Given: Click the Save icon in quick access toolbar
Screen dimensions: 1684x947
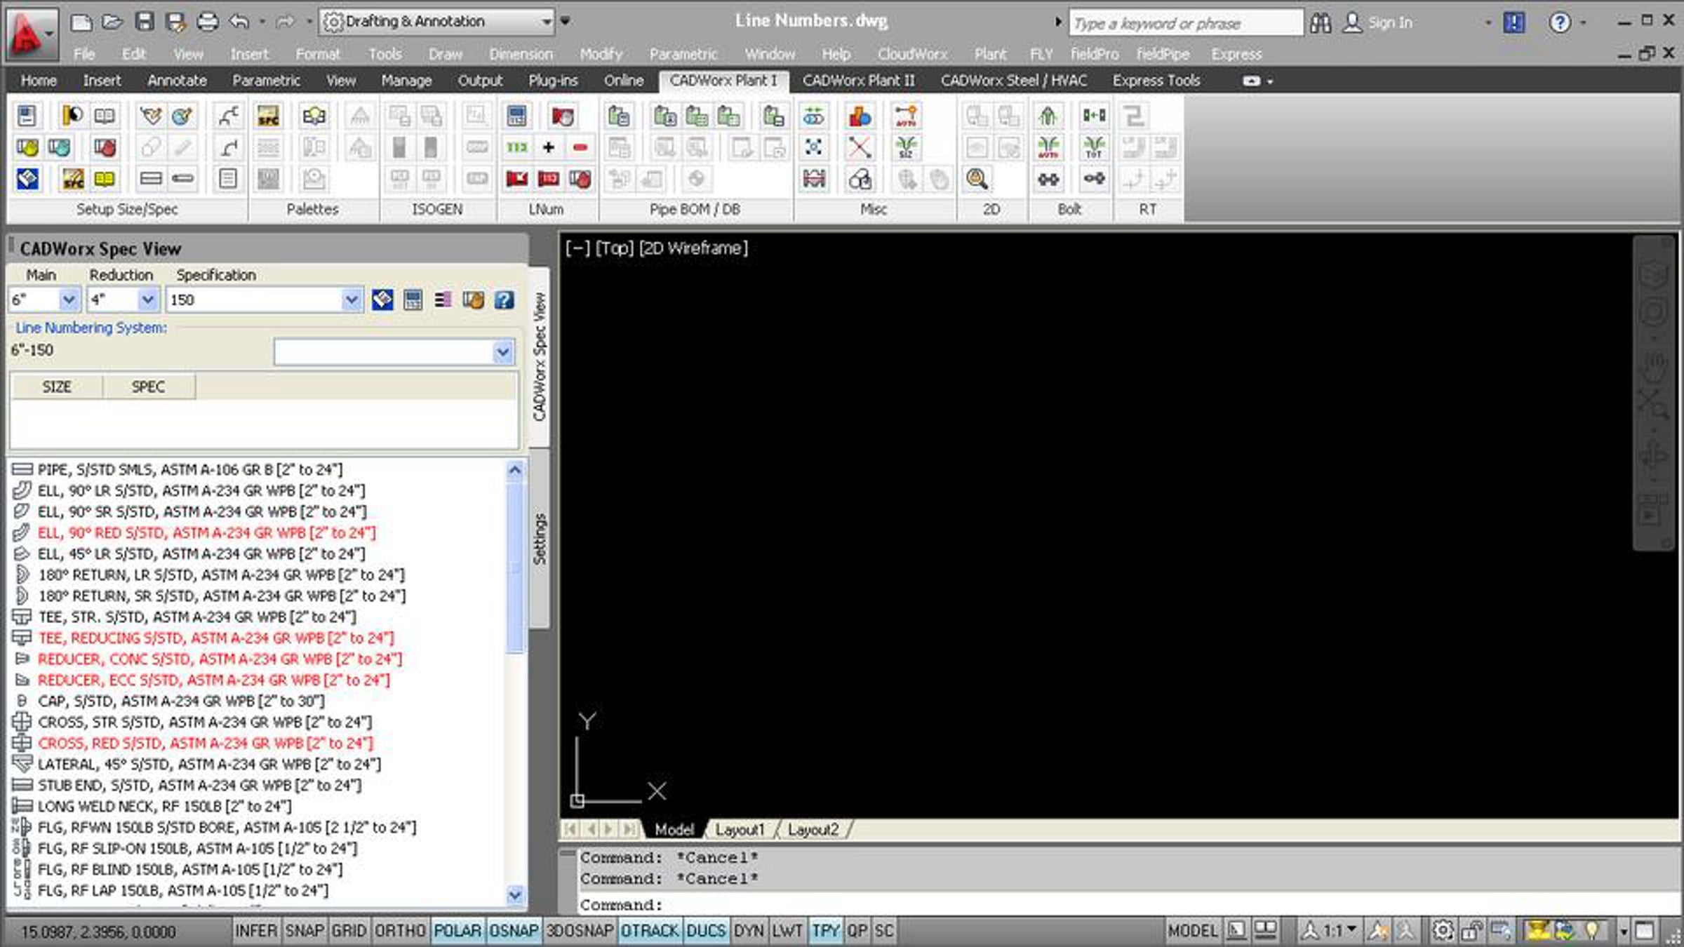Looking at the screenshot, I should (145, 22).
